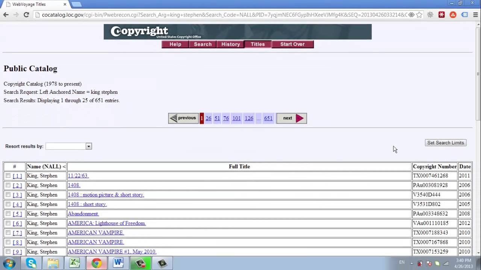The image size is (481, 270).
Task: Switch to Chrome in the taskbar
Action: 97,263
